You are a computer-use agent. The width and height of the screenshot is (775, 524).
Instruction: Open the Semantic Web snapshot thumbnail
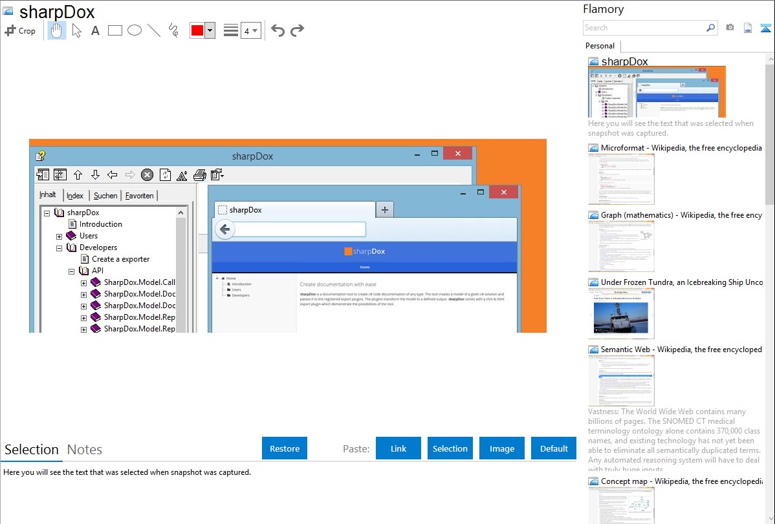pos(621,380)
